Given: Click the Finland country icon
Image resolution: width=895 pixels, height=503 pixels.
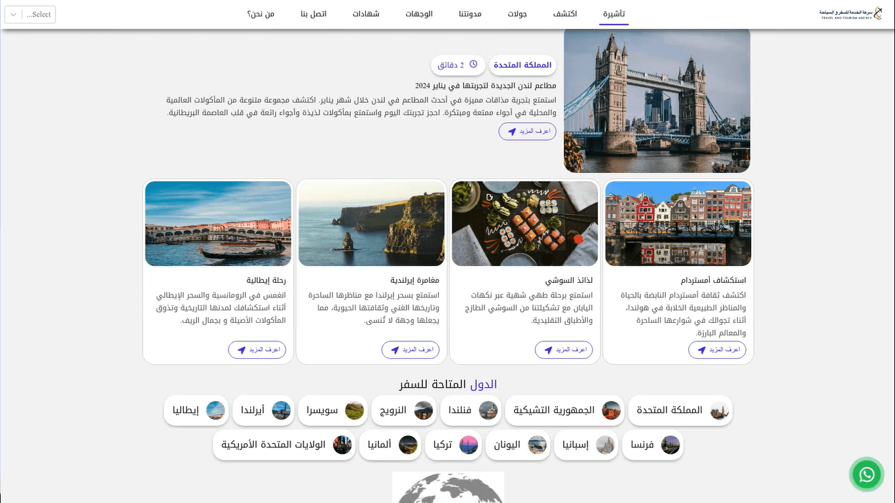Looking at the screenshot, I should [488, 411].
